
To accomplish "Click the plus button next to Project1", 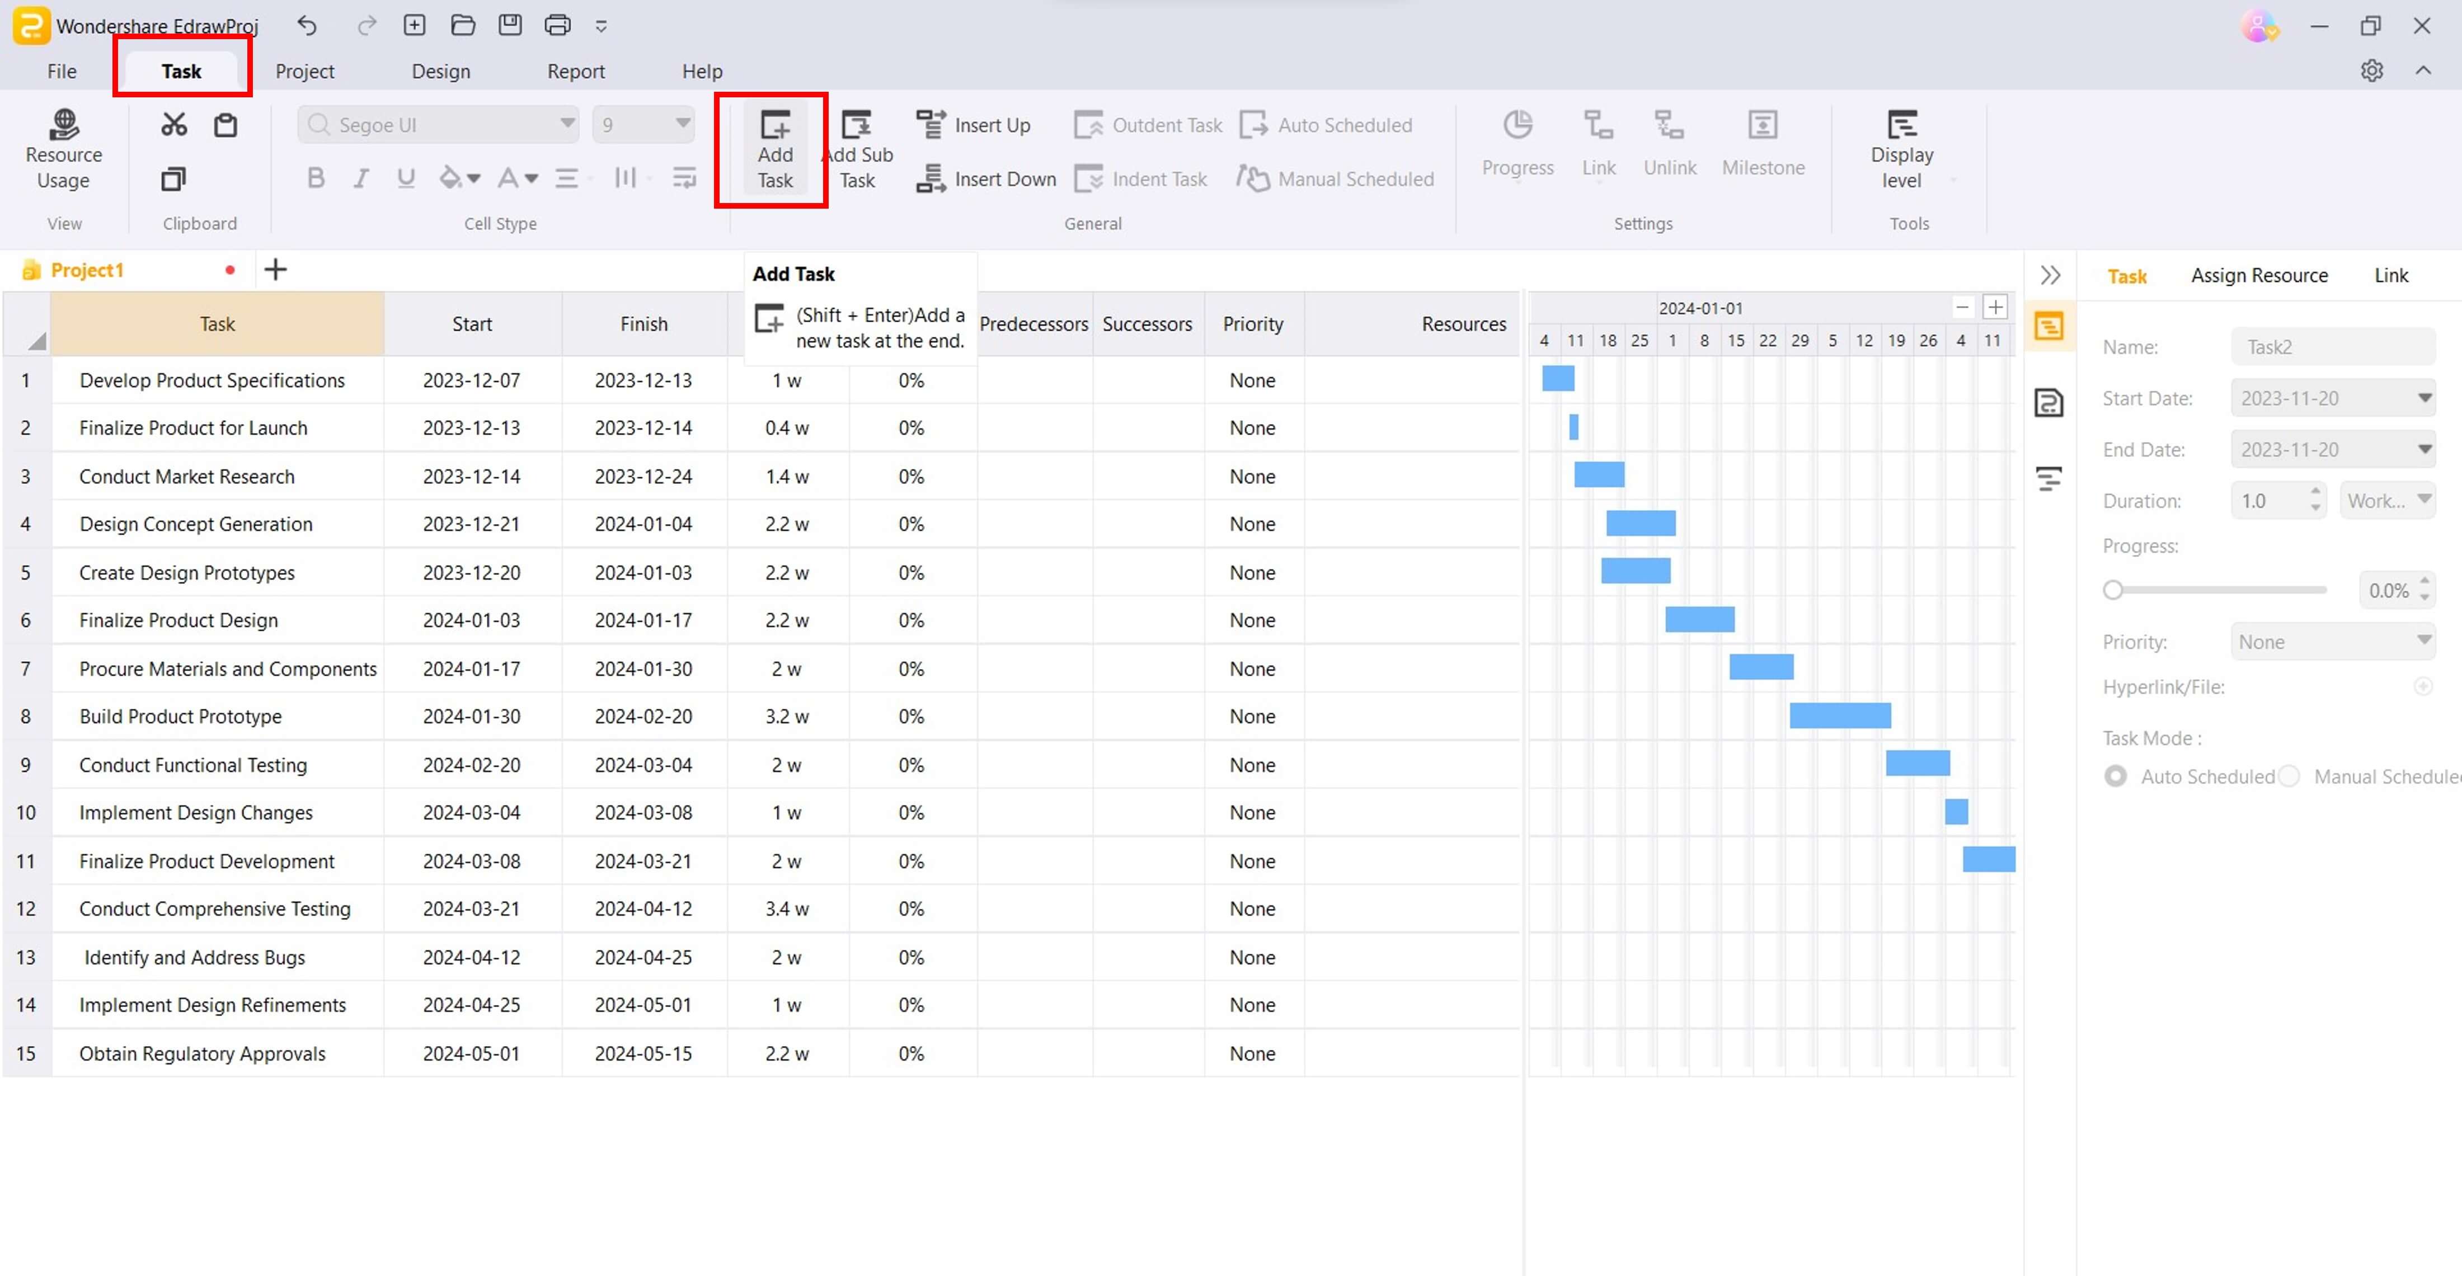I will point(275,269).
